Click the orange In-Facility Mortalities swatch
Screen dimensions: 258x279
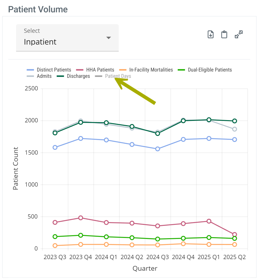(x=123, y=70)
